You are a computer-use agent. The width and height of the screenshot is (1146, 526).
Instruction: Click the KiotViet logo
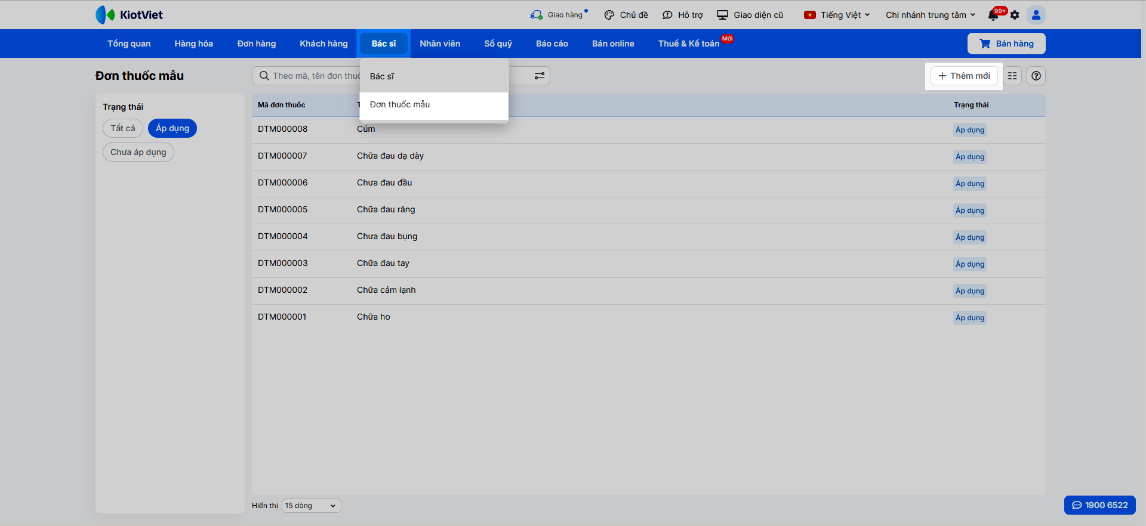[x=129, y=15]
